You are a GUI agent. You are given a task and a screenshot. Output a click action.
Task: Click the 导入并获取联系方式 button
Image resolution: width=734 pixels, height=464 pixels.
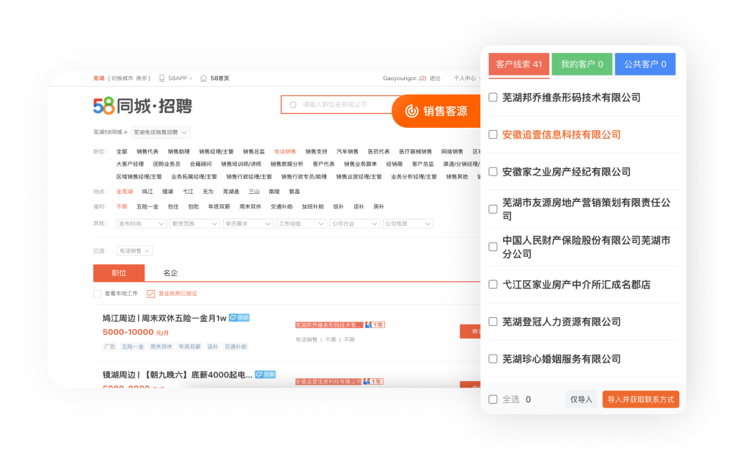pos(641,399)
